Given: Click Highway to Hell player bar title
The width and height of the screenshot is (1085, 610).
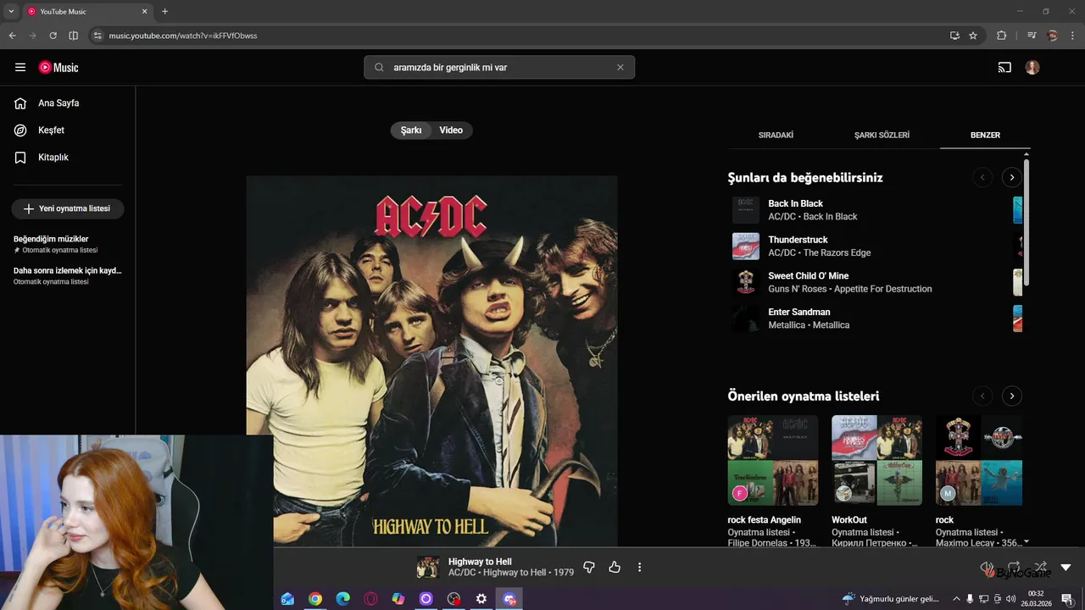Looking at the screenshot, I should (480, 562).
